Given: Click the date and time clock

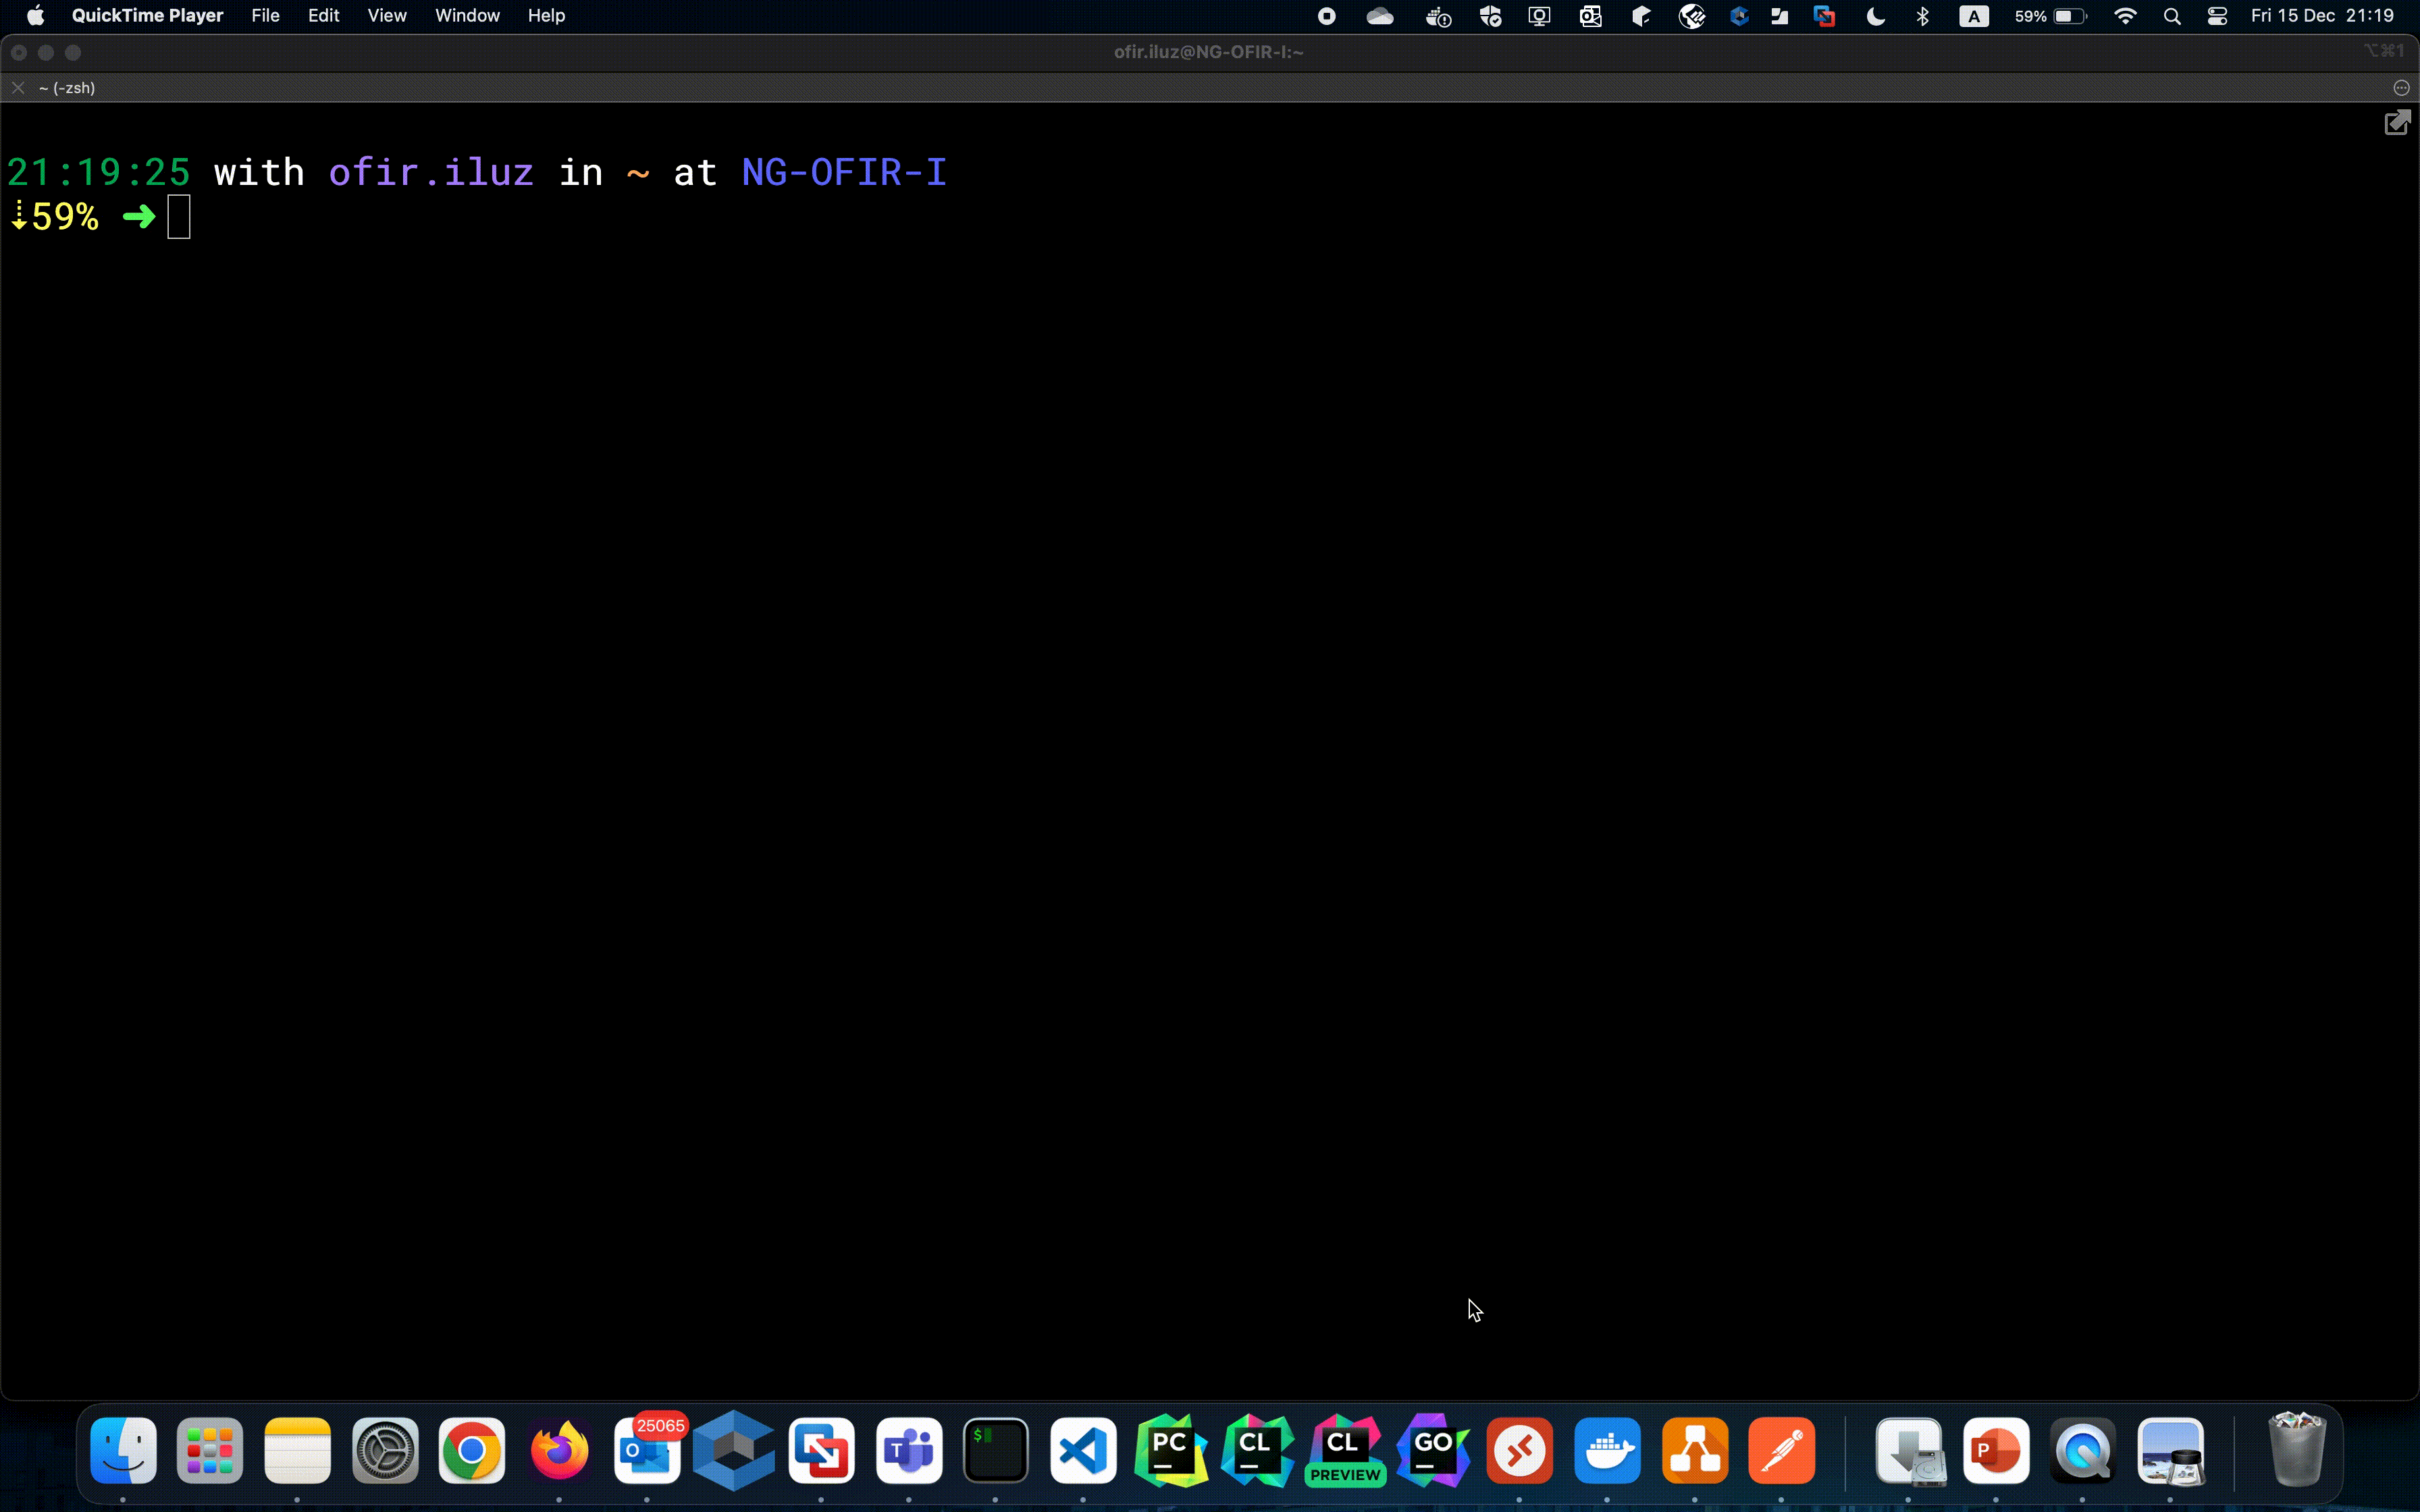Looking at the screenshot, I should [2322, 16].
